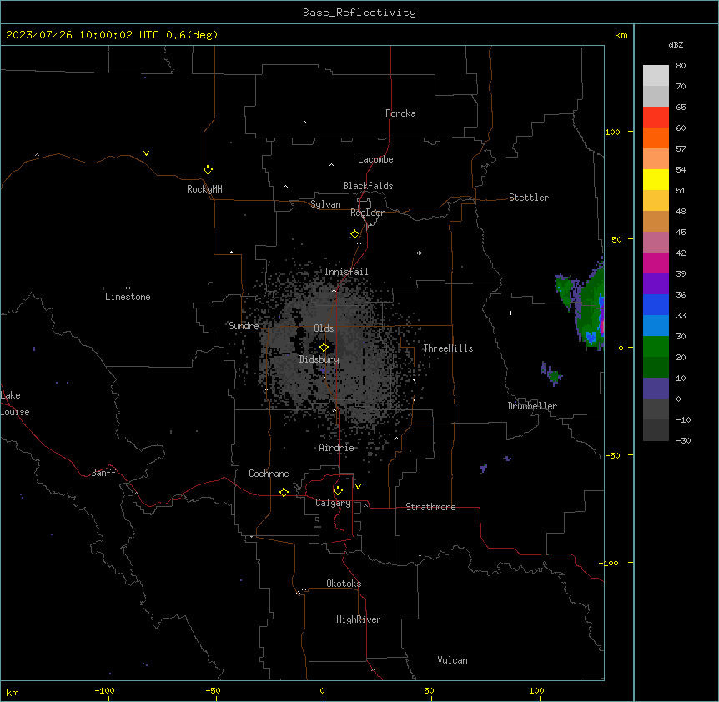Click the white plus marker west of the green storm

[x=510, y=313]
